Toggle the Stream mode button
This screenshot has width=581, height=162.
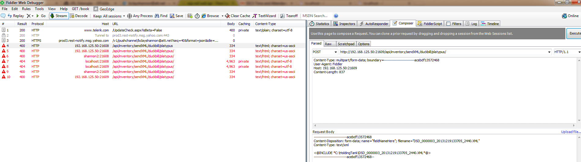click(58, 16)
